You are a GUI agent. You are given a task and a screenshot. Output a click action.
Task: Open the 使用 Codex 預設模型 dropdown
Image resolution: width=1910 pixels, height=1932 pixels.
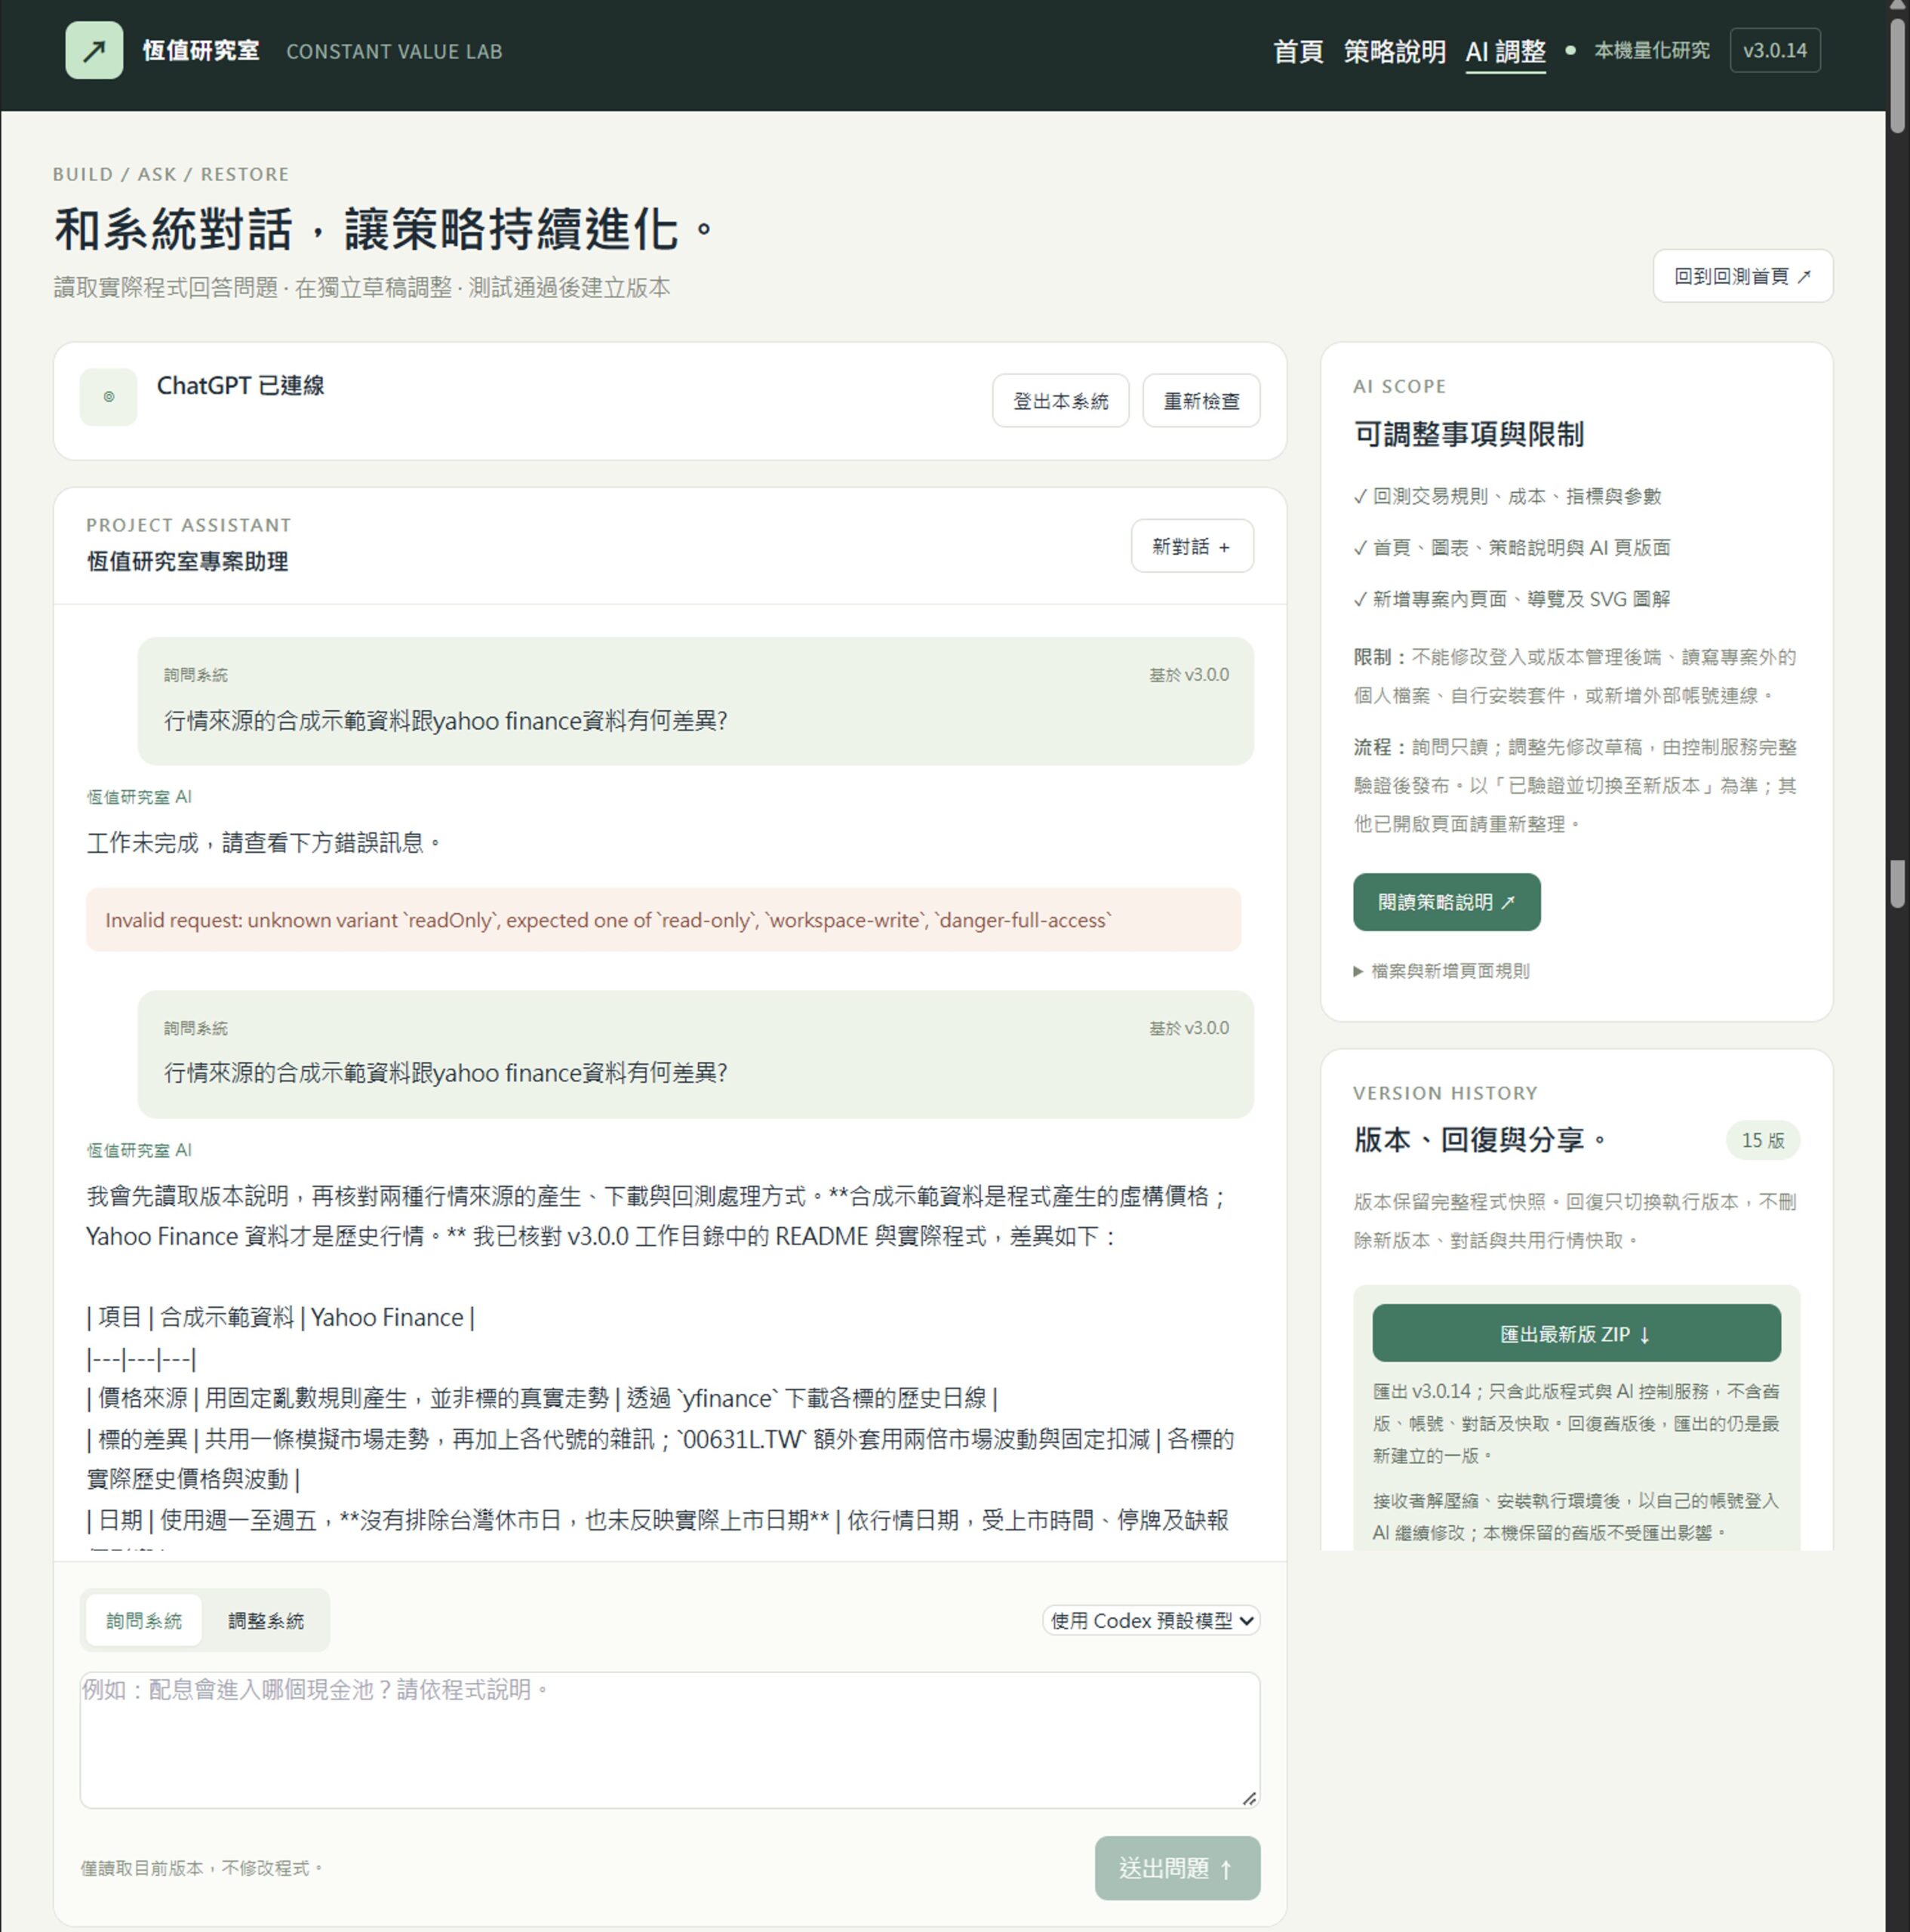tap(1151, 1620)
